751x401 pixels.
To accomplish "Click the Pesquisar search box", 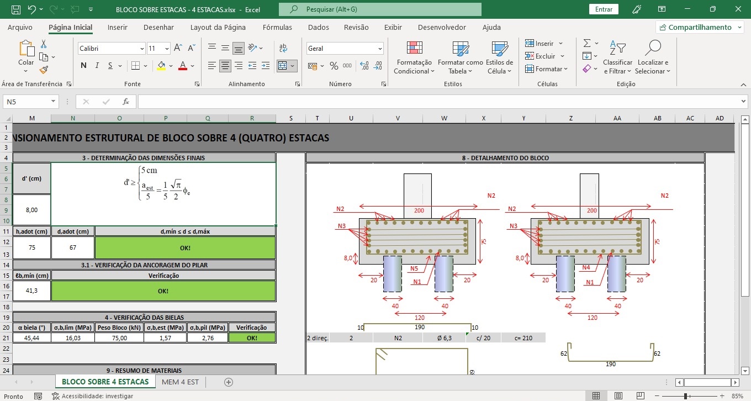I will (380, 9).
